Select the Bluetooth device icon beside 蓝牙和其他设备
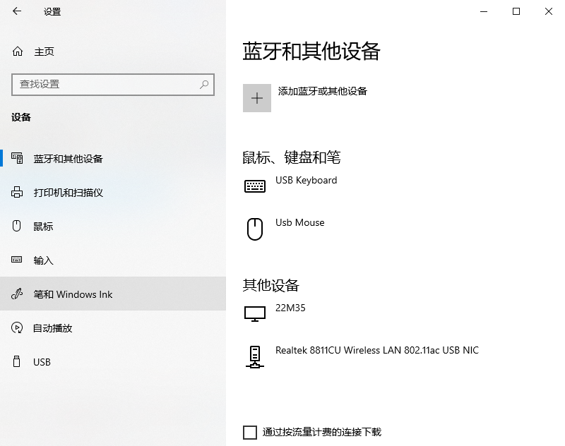This screenshot has width=565, height=446. 17,158
